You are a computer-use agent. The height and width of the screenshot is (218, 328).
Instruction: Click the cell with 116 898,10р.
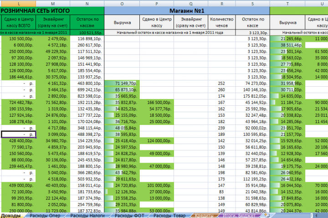[87, 39]
